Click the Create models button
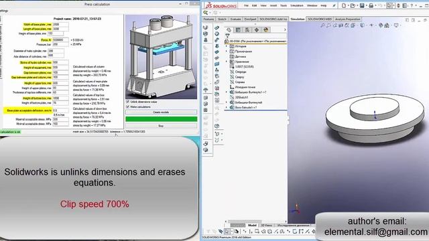The width and height of the screenshot is (429, 241). tap(161, 112)
